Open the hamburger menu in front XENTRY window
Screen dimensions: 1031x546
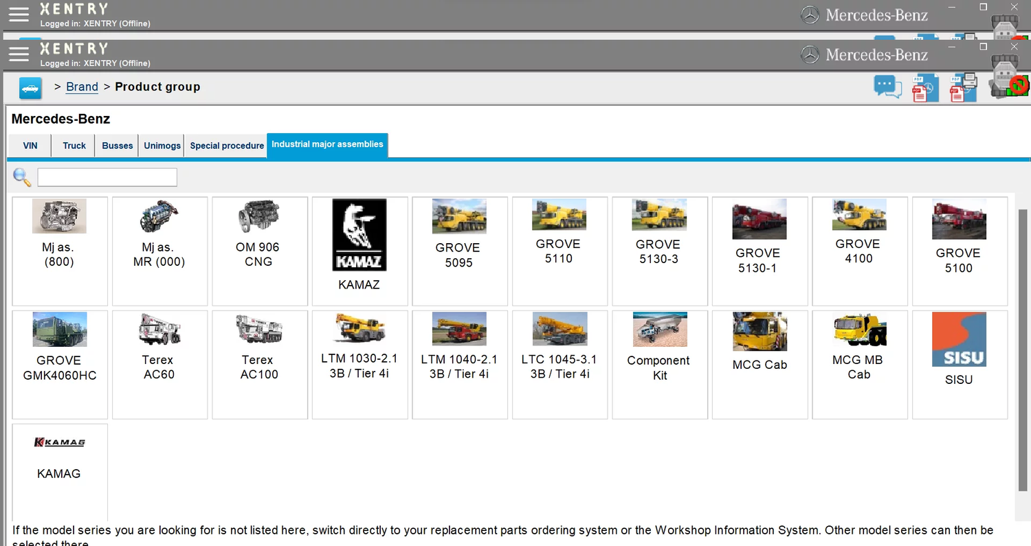pyautogui.click(x=19, y=54)
